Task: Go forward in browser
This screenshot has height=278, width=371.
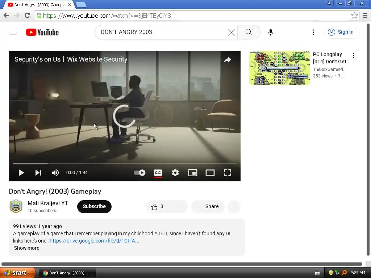Action: [x=17, y=16]
